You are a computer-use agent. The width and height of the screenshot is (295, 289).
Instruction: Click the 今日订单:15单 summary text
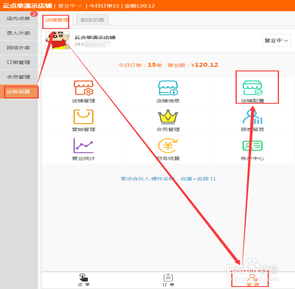[x=140, y=65]
